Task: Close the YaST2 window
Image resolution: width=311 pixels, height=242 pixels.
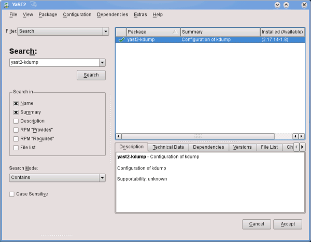Action: click(x=304, y=5)
